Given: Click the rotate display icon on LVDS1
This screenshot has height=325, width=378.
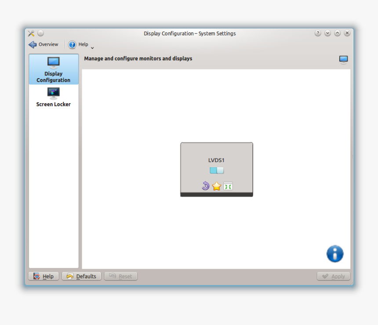Looking at the screenshot, I should pos(205,186).
